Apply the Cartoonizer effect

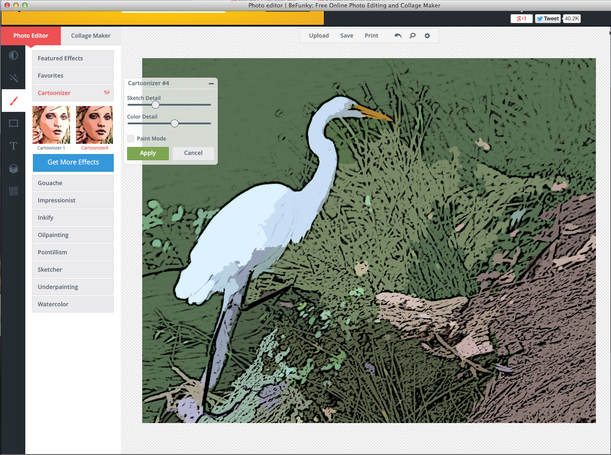[148, 153]
